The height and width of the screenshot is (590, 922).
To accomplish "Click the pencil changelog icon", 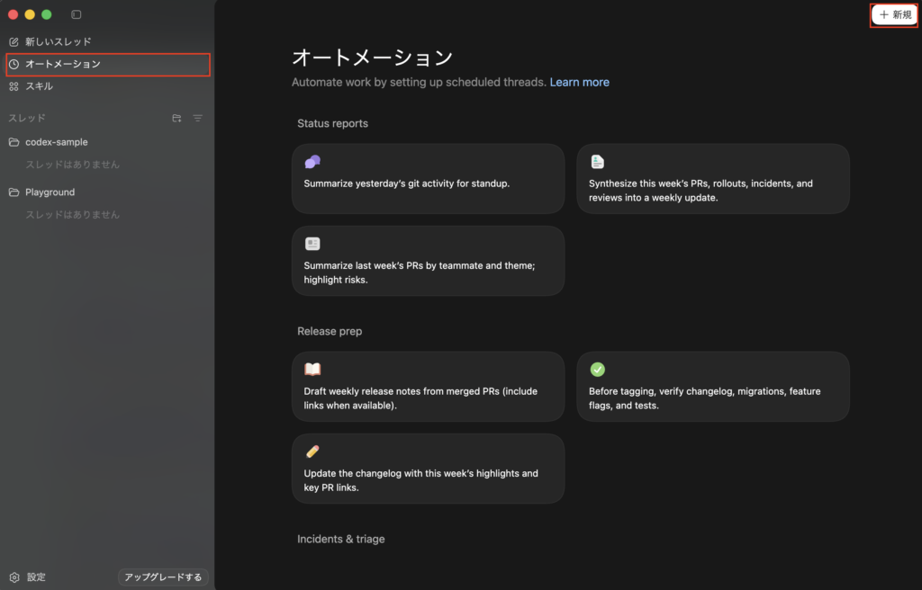I will (x=312, y=451).
